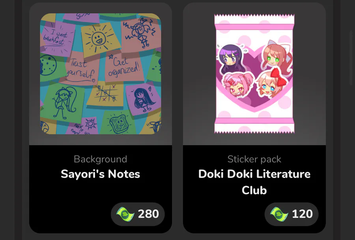
Task: Click the smiling toast doodle note
Action: (117, 123)
